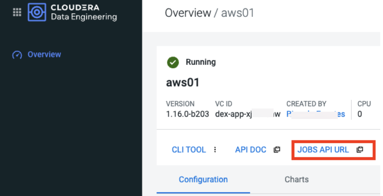Viewport: 383px width, 196px height.
Task: Switch to the Charts tab
Action: click(296, 179)
